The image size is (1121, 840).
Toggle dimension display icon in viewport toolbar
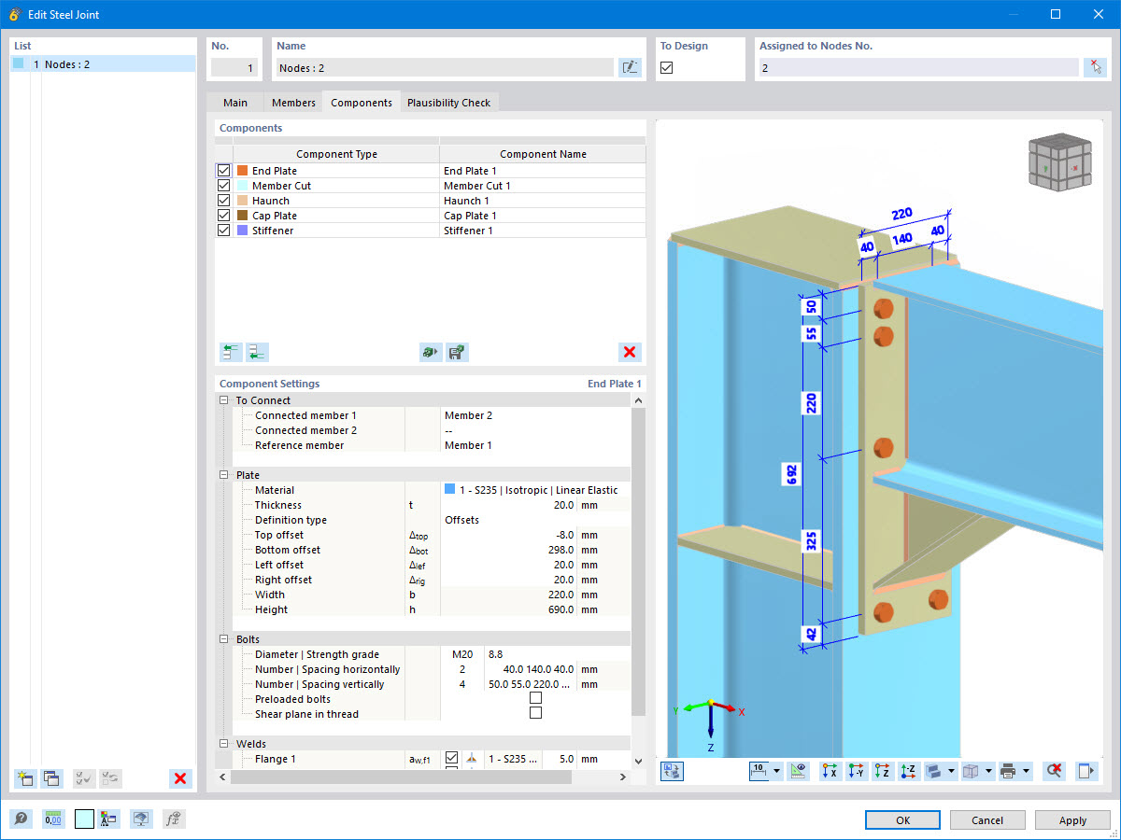pyautogui.click(x=760, y=771)
